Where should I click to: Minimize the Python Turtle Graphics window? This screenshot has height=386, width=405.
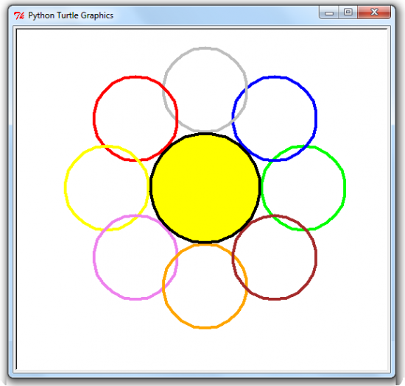coord(329,12)
